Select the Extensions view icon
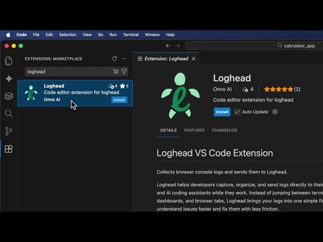The width and height of the screenshot is (323, 242). (x=9, y=149)
